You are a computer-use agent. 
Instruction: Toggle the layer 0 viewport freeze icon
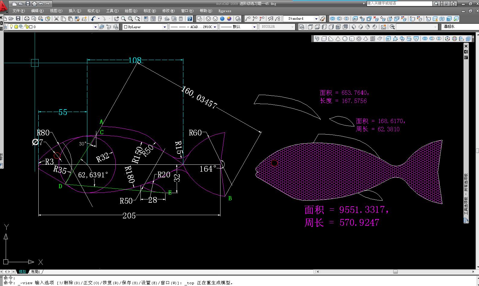pos(21,27)
